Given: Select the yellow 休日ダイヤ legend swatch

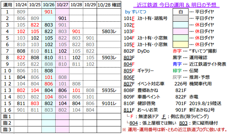Looking at the screenshot, I should (181, 44).
